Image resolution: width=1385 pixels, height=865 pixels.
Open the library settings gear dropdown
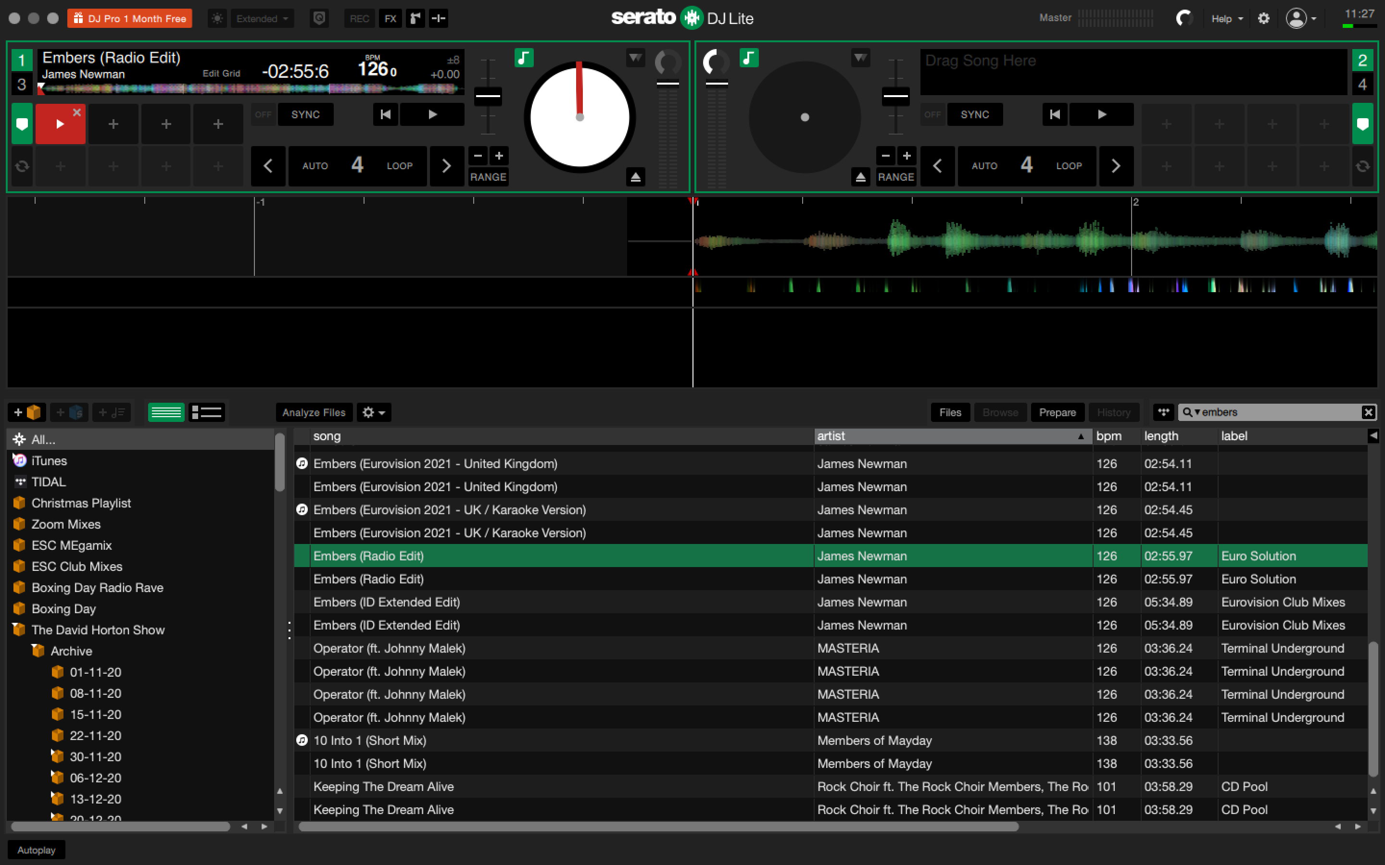pyautogui.click(x=374, y=412)
